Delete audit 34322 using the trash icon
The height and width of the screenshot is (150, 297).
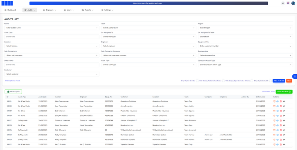click(281, 144)
